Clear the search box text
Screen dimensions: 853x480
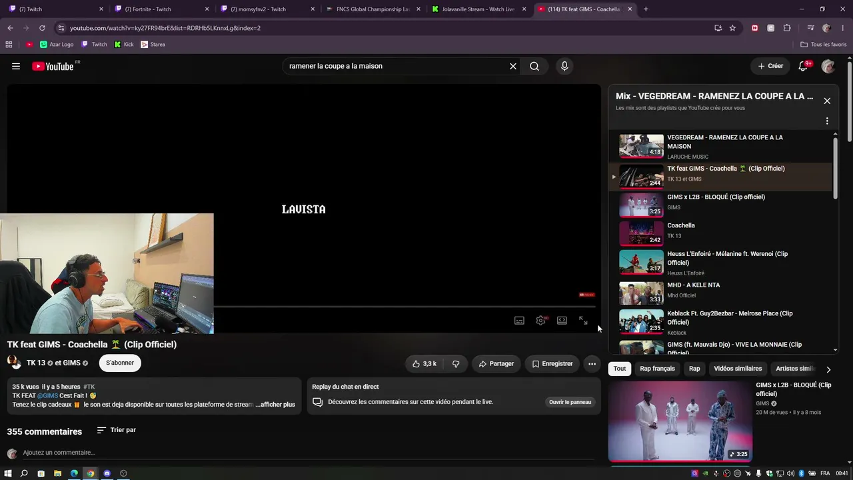click(x=513, y=66)
